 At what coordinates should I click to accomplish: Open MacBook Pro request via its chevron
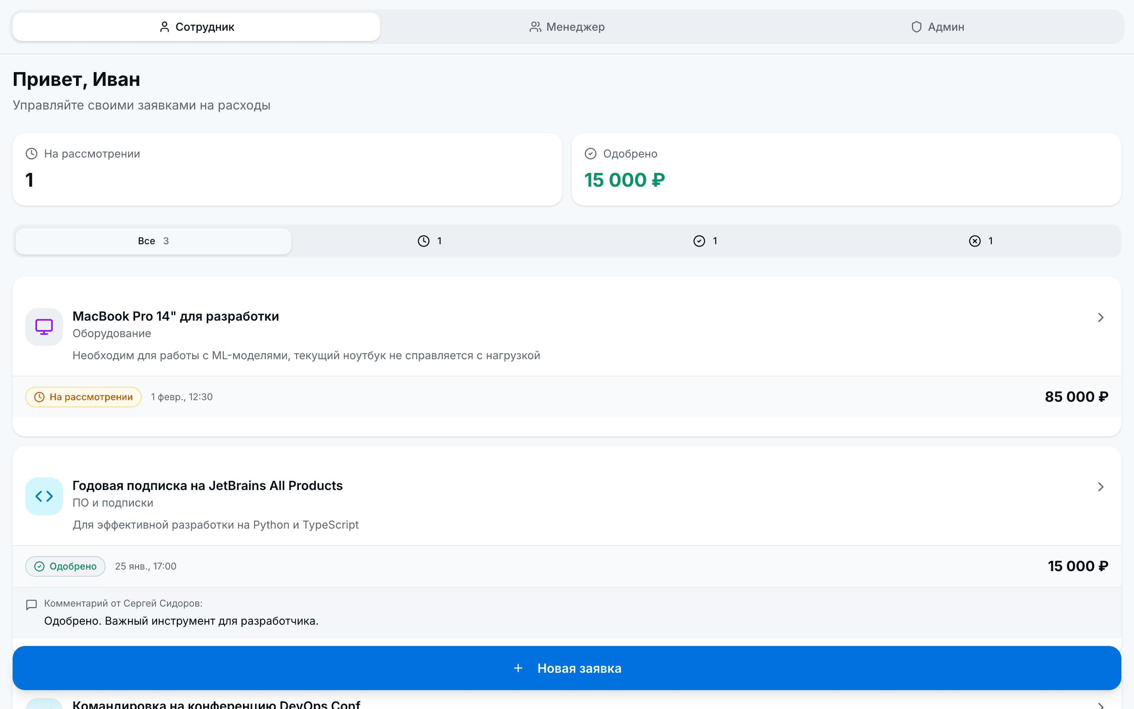(1101, 317)
